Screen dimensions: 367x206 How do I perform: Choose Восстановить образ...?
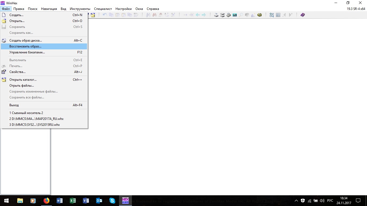44,46
